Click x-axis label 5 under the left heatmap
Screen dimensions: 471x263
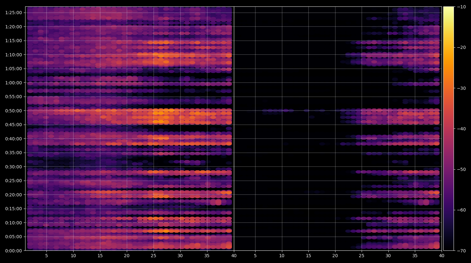pyautogui.click(x=46, y=256)
